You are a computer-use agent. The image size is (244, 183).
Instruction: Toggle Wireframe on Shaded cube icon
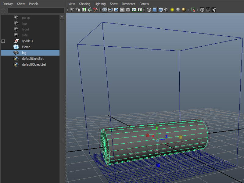point(161,10)
